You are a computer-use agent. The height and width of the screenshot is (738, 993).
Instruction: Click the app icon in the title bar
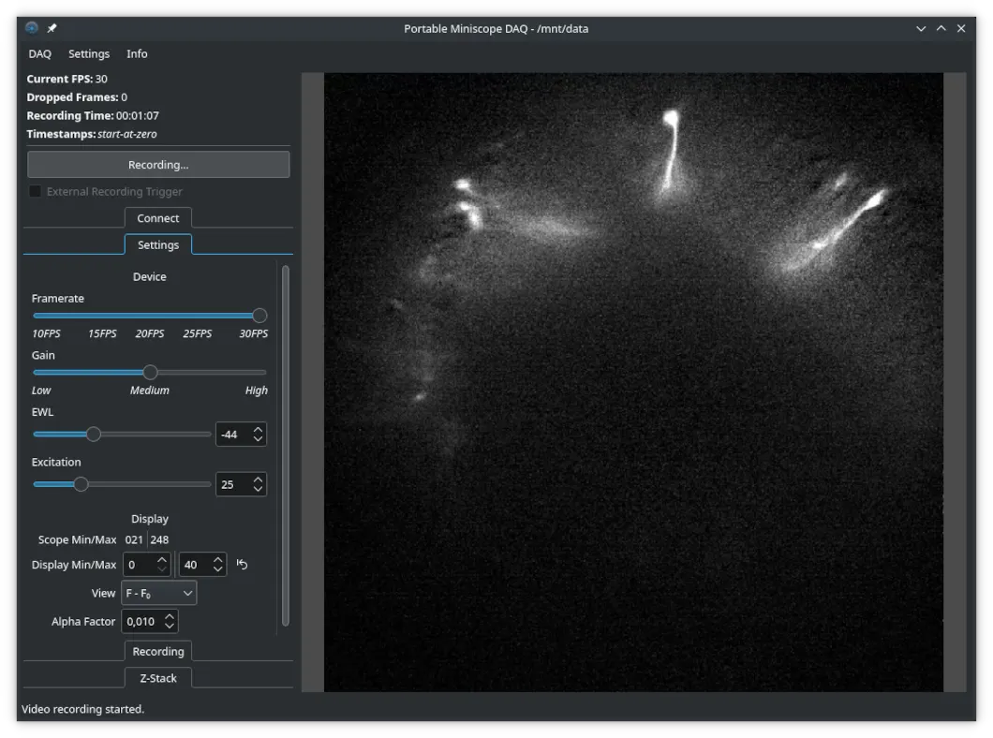(x=32, y=28)
